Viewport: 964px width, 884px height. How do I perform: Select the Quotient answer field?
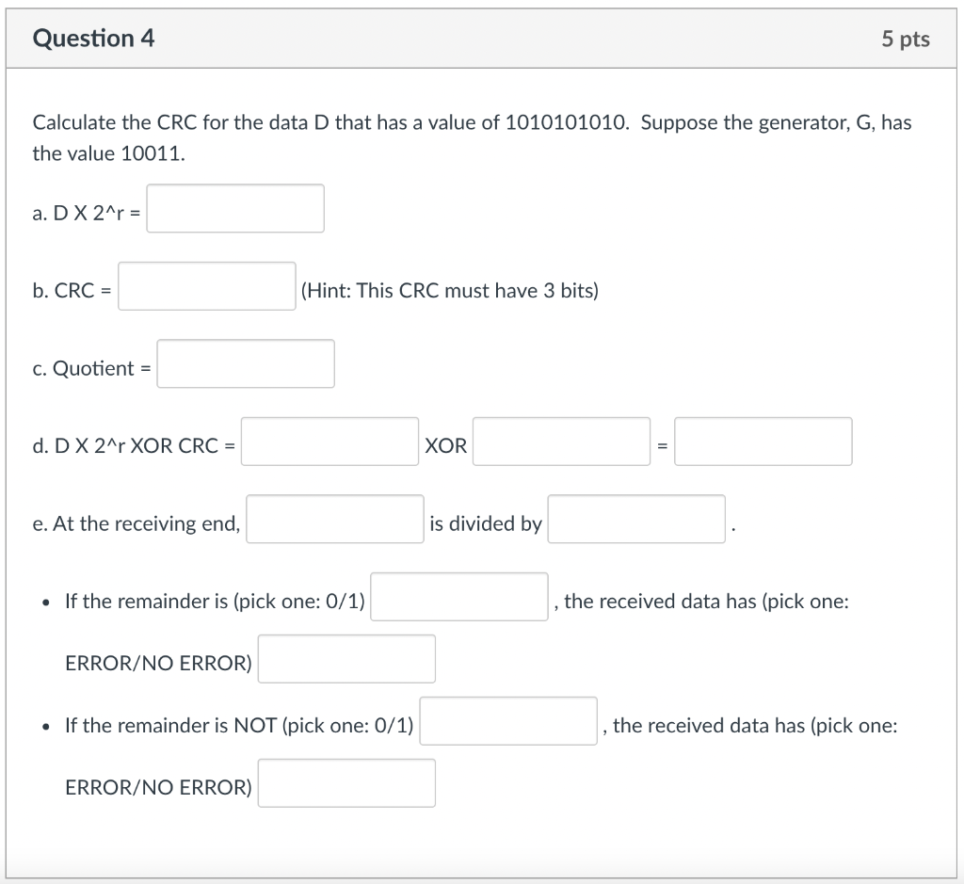(246, 363)
